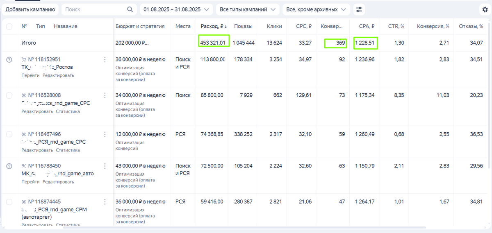The height and width of the screenshot is (233, 492).
Task: Click the type icon of campaign 118467496
Action: pos(24,134)
